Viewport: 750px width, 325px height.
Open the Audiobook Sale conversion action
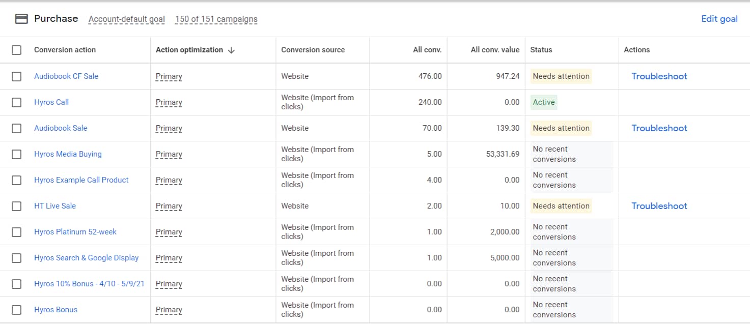[x=61, y=128]
